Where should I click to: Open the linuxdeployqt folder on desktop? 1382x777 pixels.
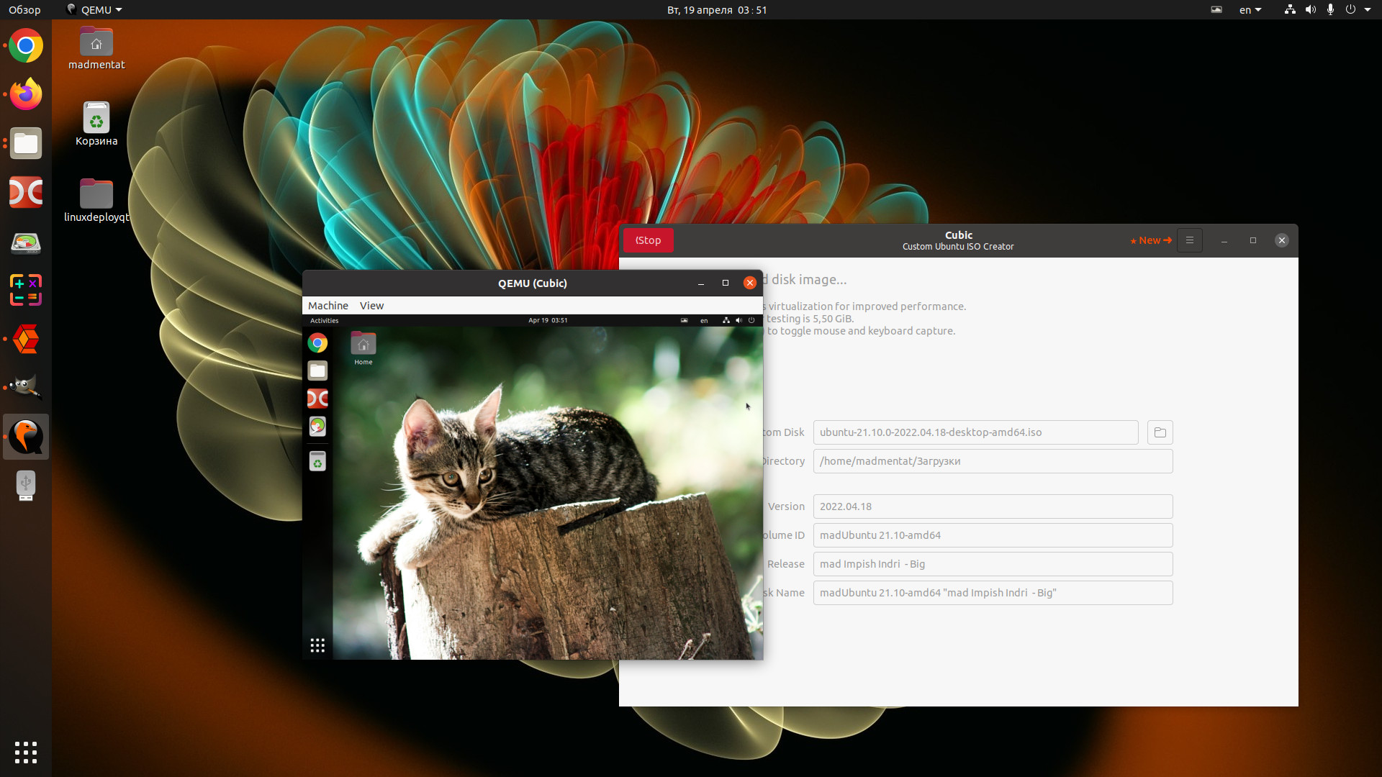click(x=96, y=201)
